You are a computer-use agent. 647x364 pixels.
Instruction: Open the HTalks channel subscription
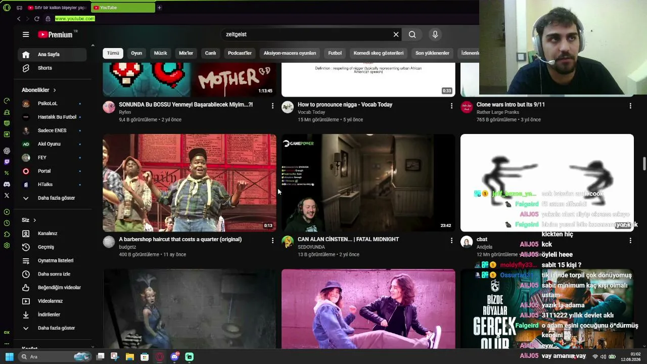(x=52, y=185)
